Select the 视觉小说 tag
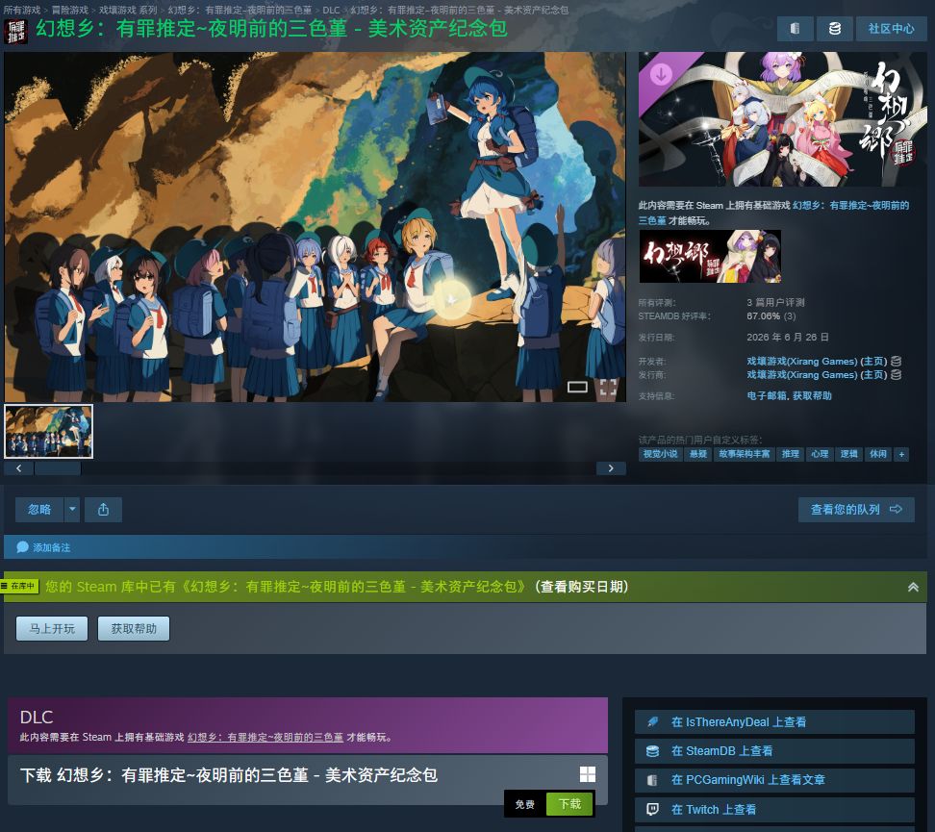Viewport: 935px width, 832px height. 660,454
